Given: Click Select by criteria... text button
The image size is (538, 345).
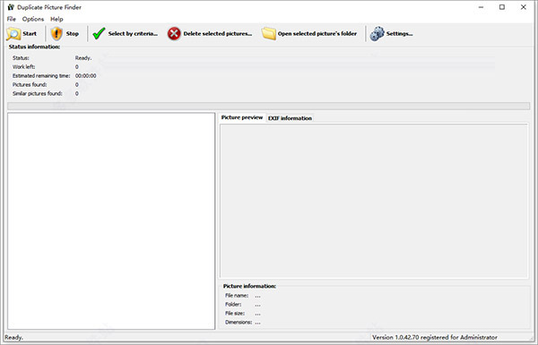Looking at the screenshot, I should tap(133, 34).
